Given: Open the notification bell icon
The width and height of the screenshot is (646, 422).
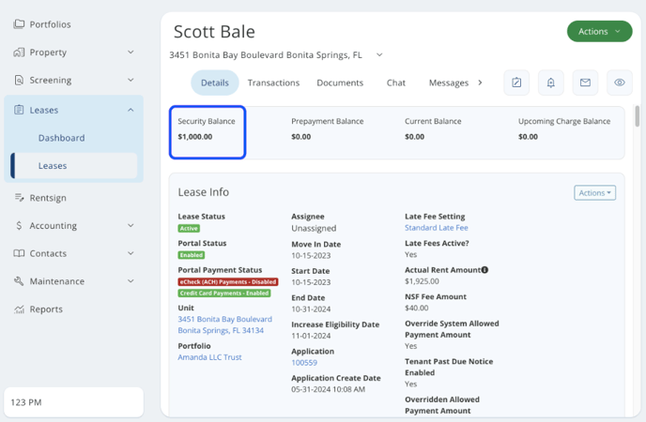Looking at the screenshot, I should pyautogui.click(x=550, y=83).
